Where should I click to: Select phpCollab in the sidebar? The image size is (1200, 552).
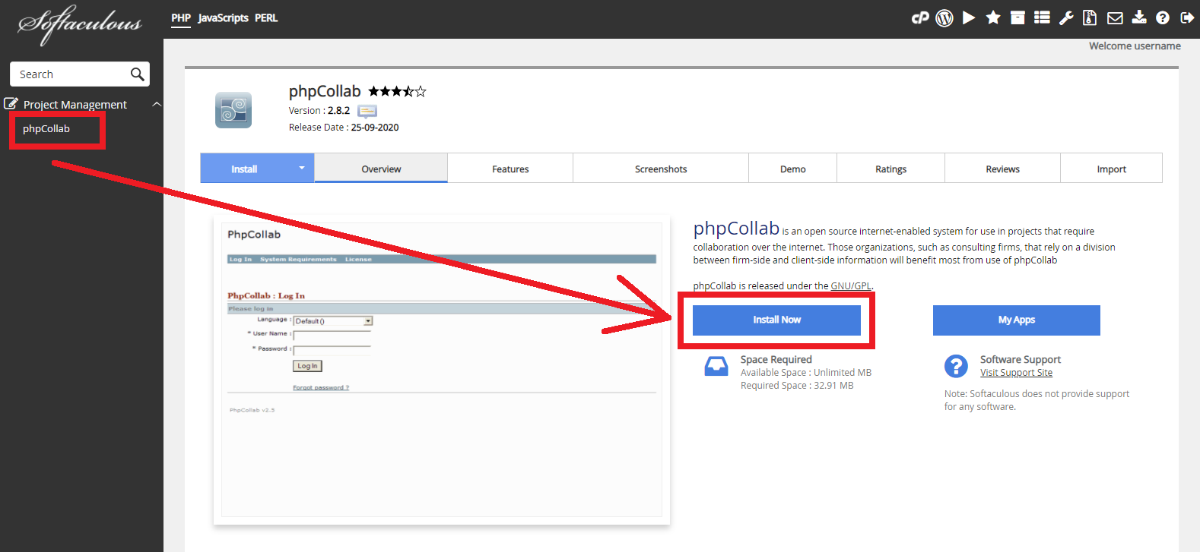click(46, 129)
